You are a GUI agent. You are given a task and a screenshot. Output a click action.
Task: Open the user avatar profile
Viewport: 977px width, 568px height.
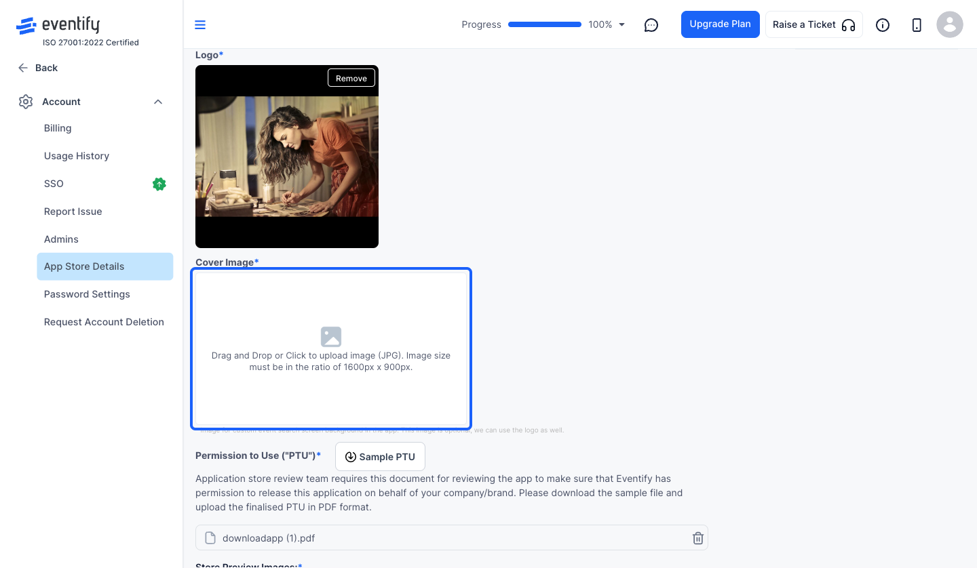click(x=950, y=25)
